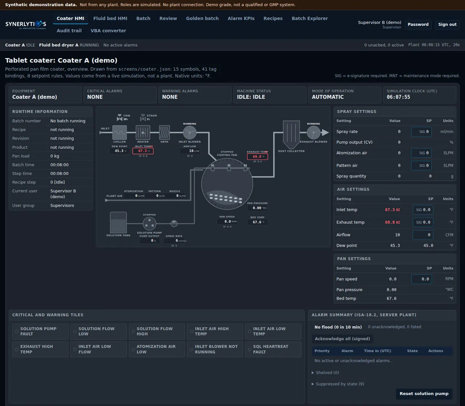Click the Dust Collector symbol
The width and height of the screenshot is (465, 406).
tap(291, 134)
